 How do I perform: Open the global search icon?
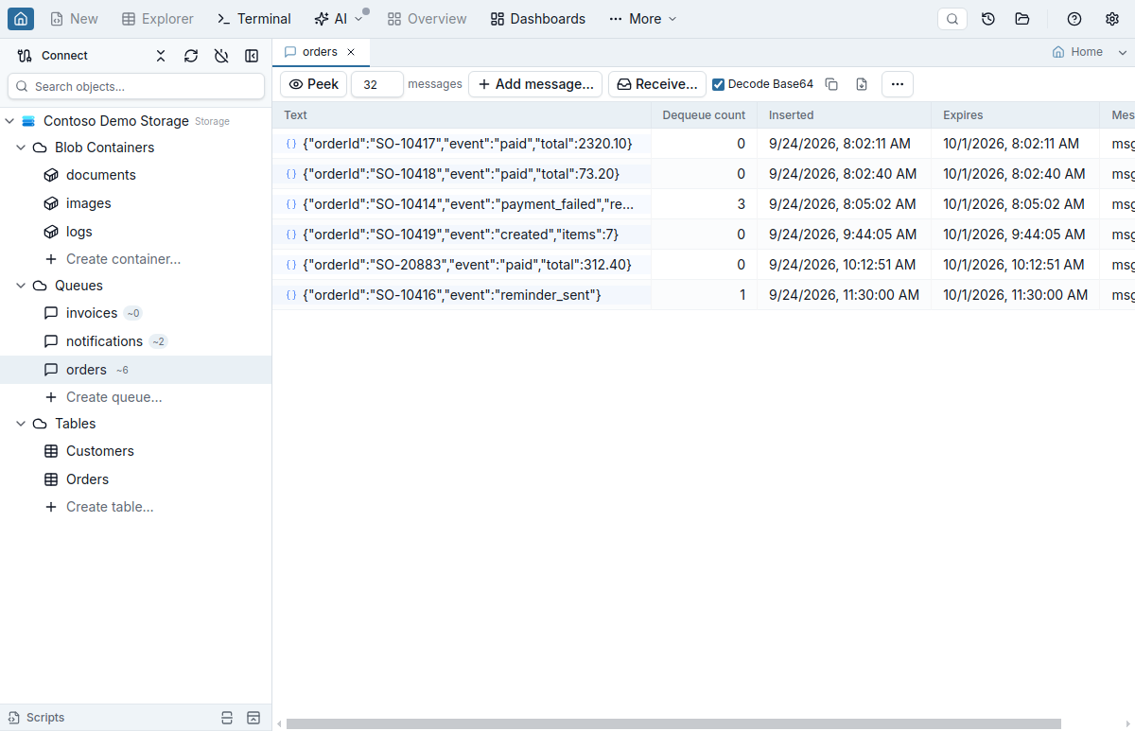[x=952, y=19]
